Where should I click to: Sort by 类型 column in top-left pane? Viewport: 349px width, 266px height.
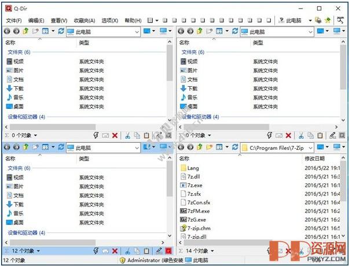pyautogui.click(x=84, y=42)
